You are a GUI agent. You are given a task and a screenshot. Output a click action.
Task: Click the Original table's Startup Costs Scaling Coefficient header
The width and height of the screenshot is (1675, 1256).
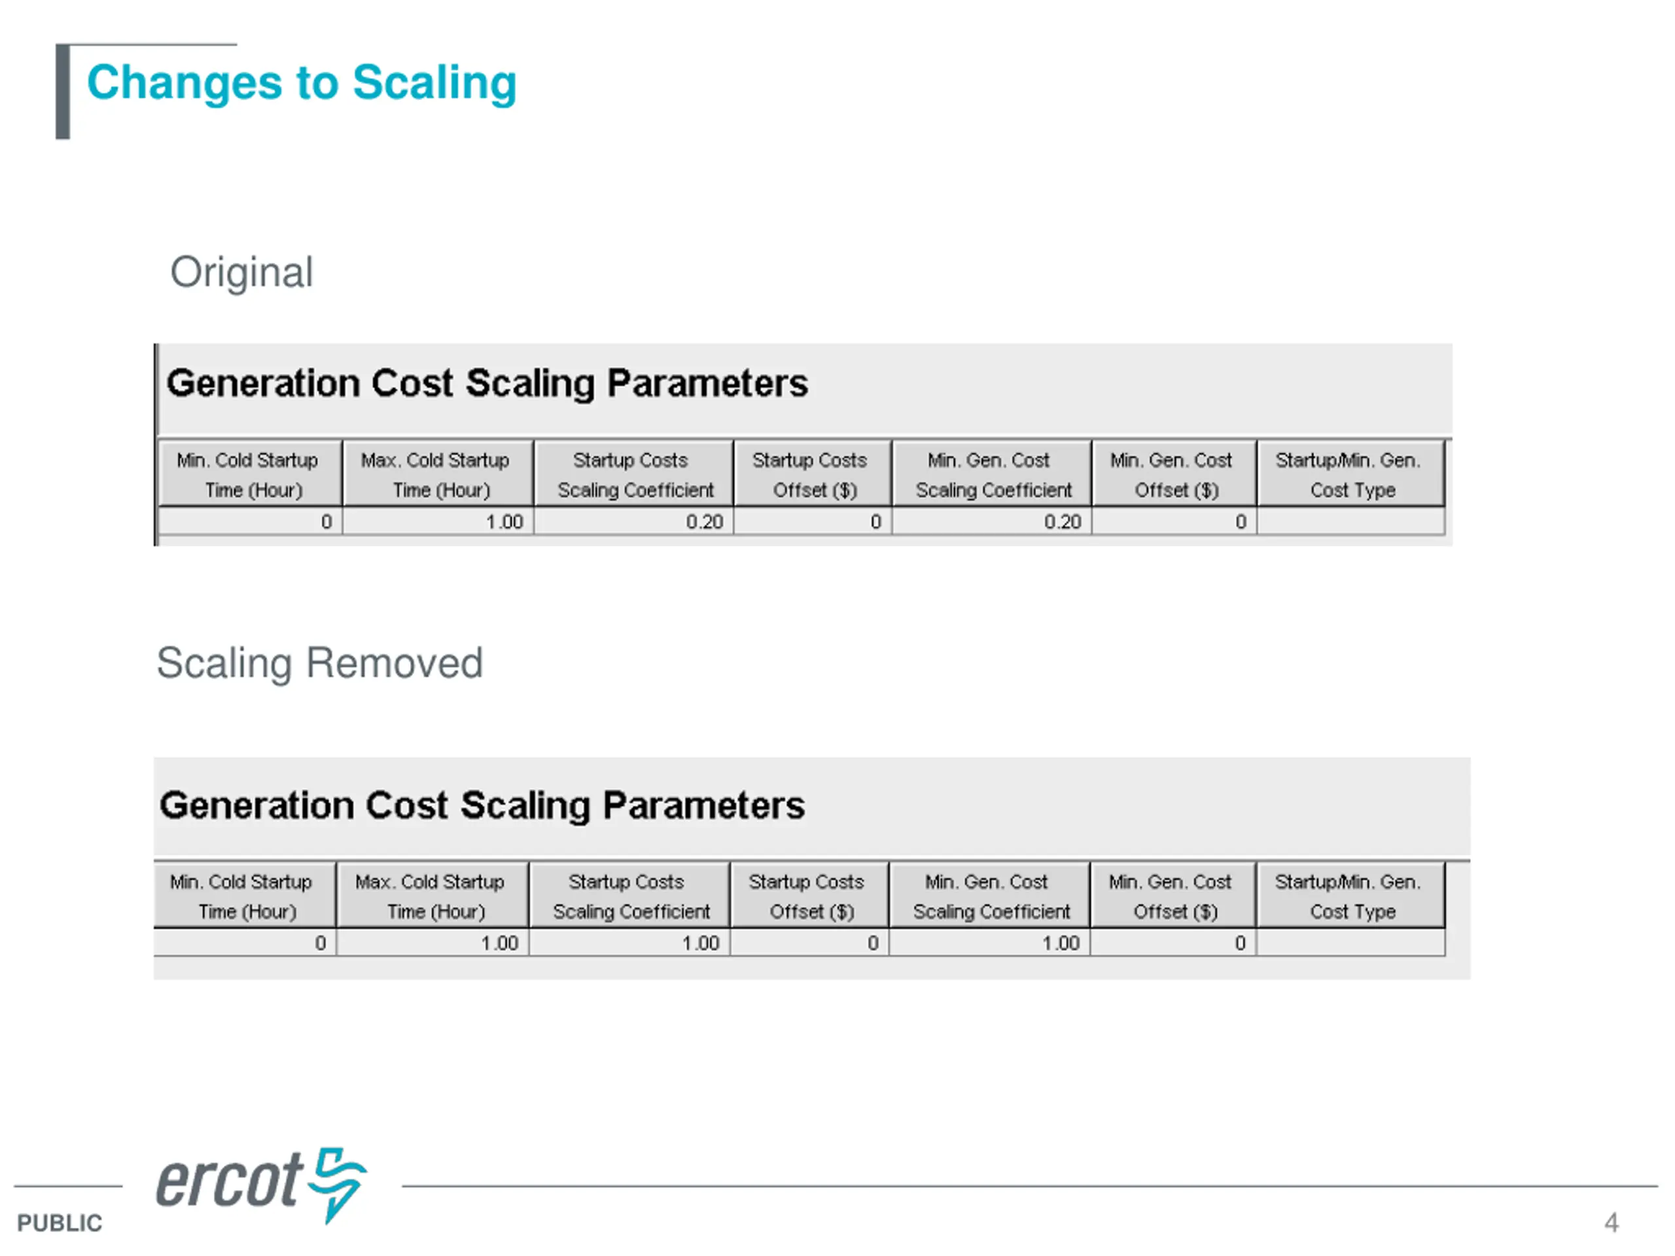click(634, 474)
